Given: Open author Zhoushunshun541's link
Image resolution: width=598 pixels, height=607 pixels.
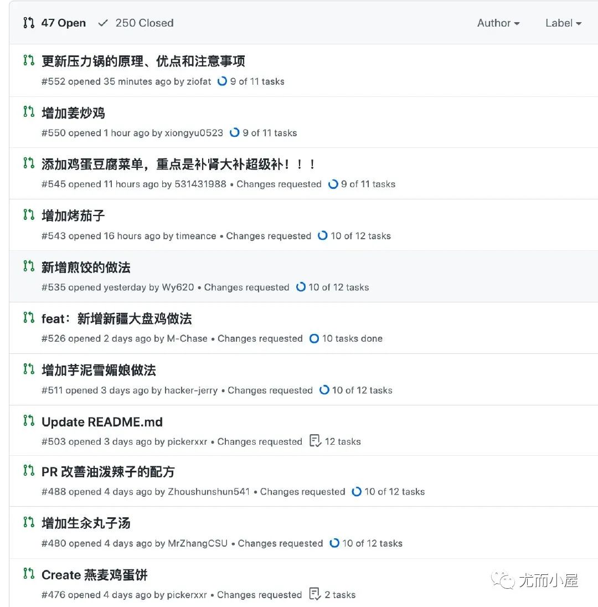Looking at the screenshot, I should 209,492.
